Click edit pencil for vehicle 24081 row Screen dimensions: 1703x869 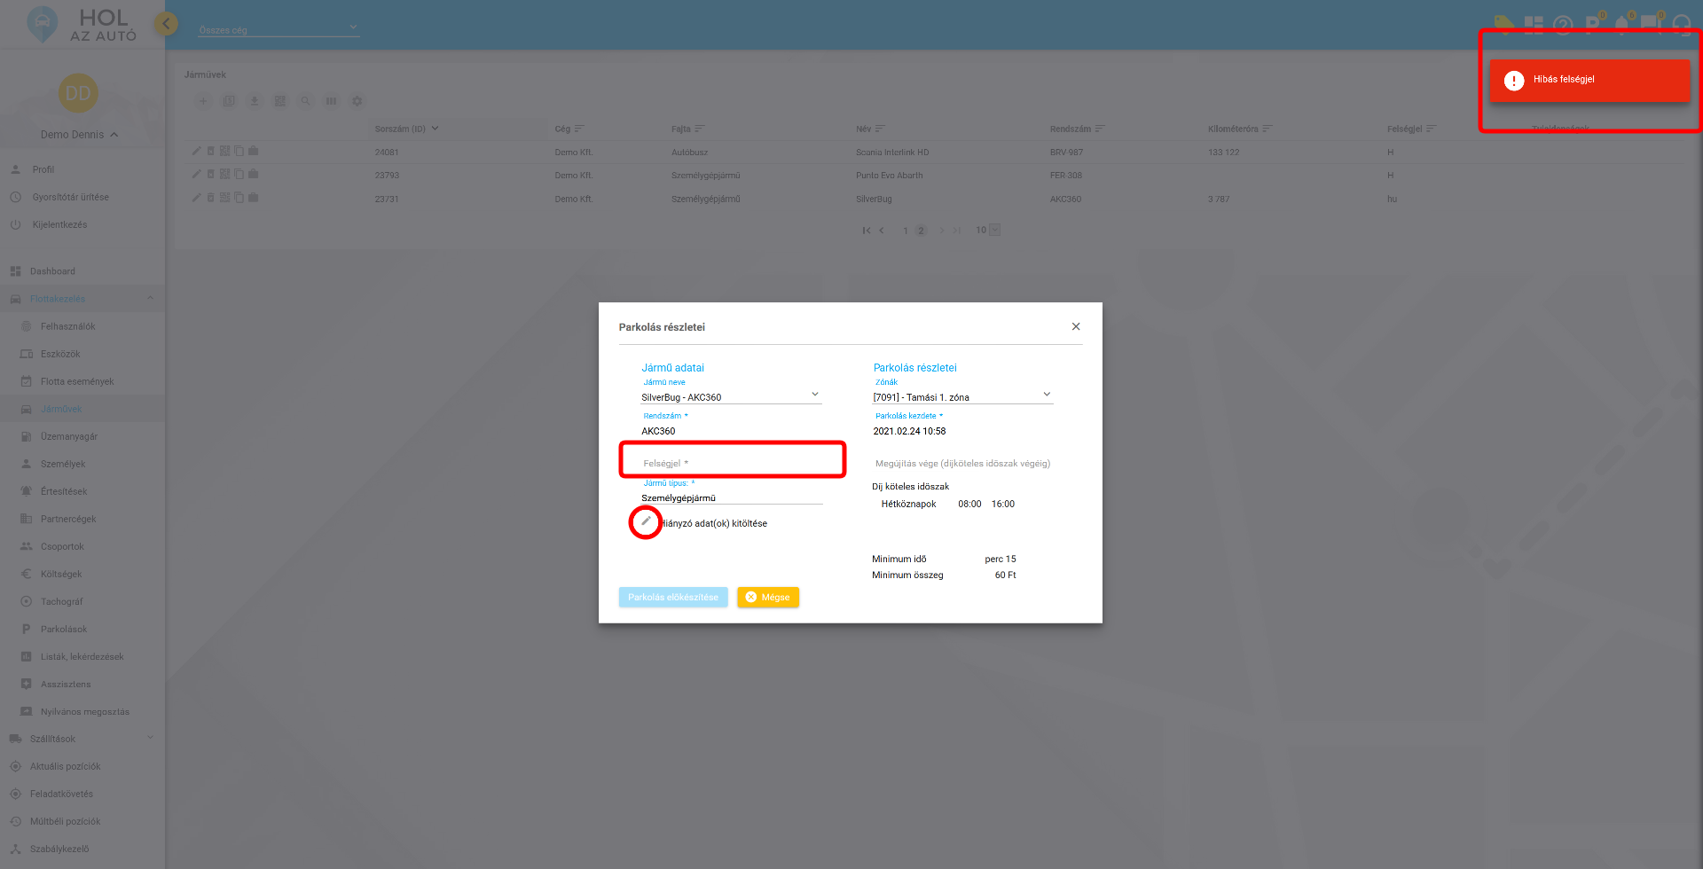click(x=197, y=151)
